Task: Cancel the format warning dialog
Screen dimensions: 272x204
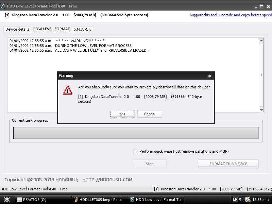Action: tap(150, 114)
